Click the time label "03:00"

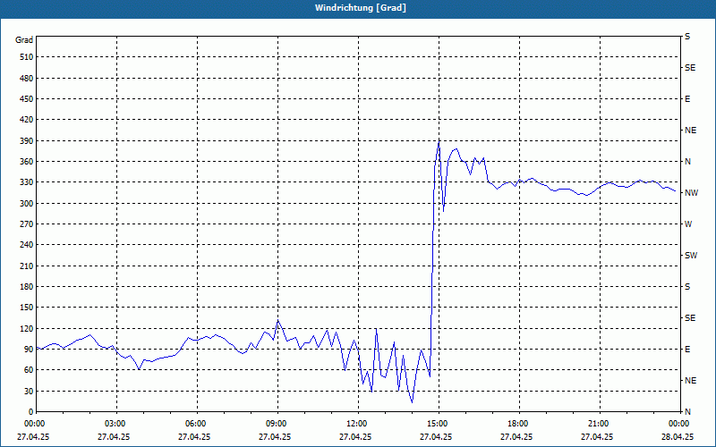point(114,424)
